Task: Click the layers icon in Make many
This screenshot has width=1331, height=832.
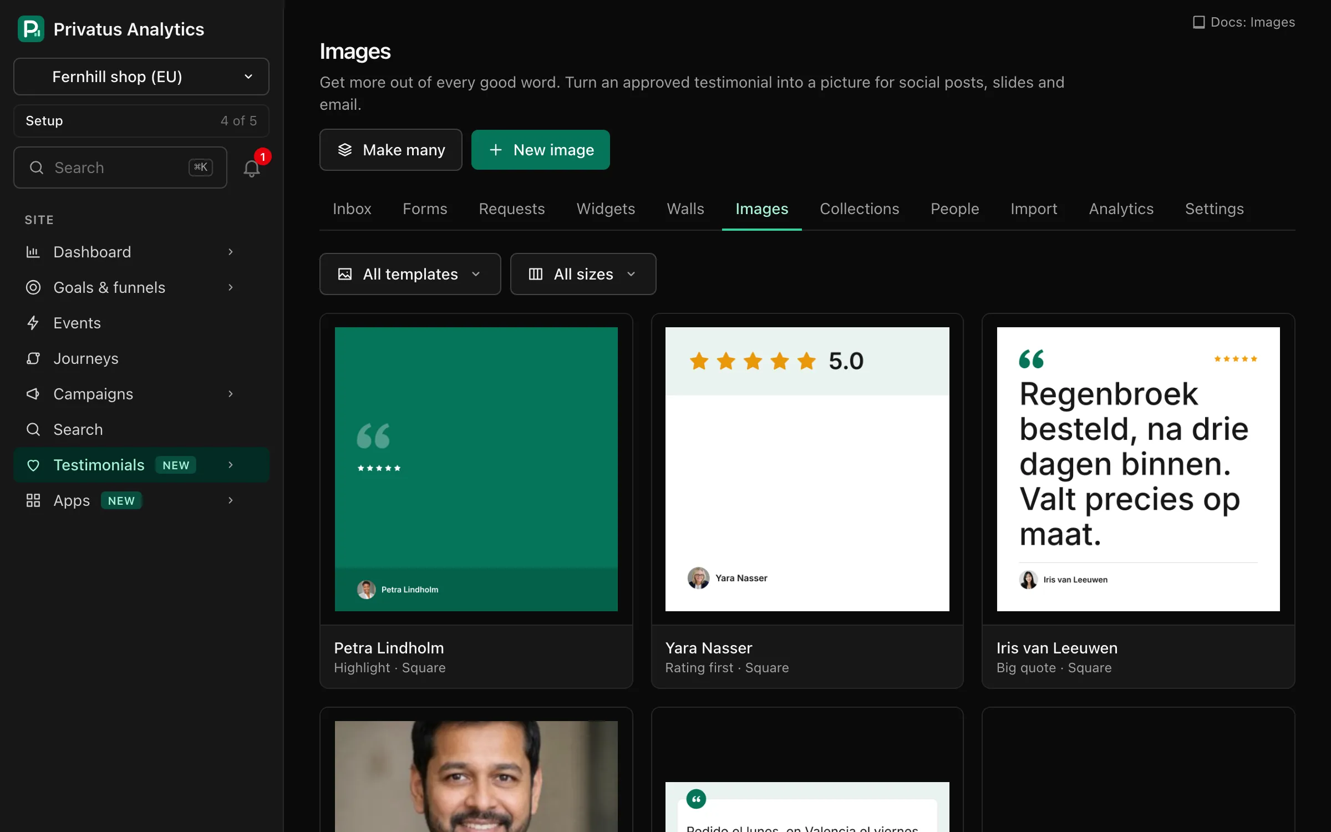Action: 345,150
